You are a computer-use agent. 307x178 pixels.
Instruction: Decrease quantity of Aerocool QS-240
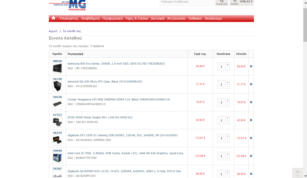(x=228, y=86)
